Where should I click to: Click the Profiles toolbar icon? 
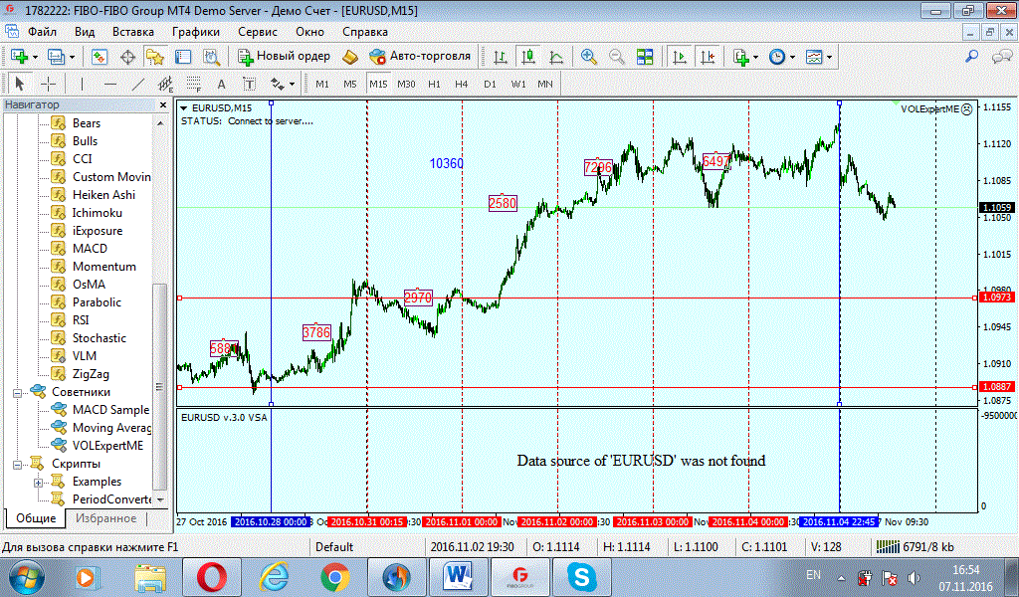[56, 57]
